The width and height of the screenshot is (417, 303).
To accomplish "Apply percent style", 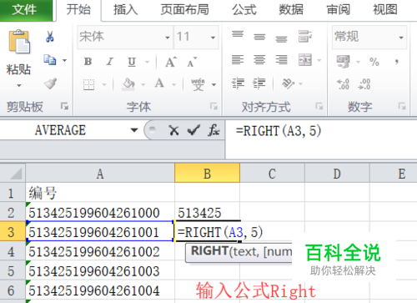I will point(374,62).
